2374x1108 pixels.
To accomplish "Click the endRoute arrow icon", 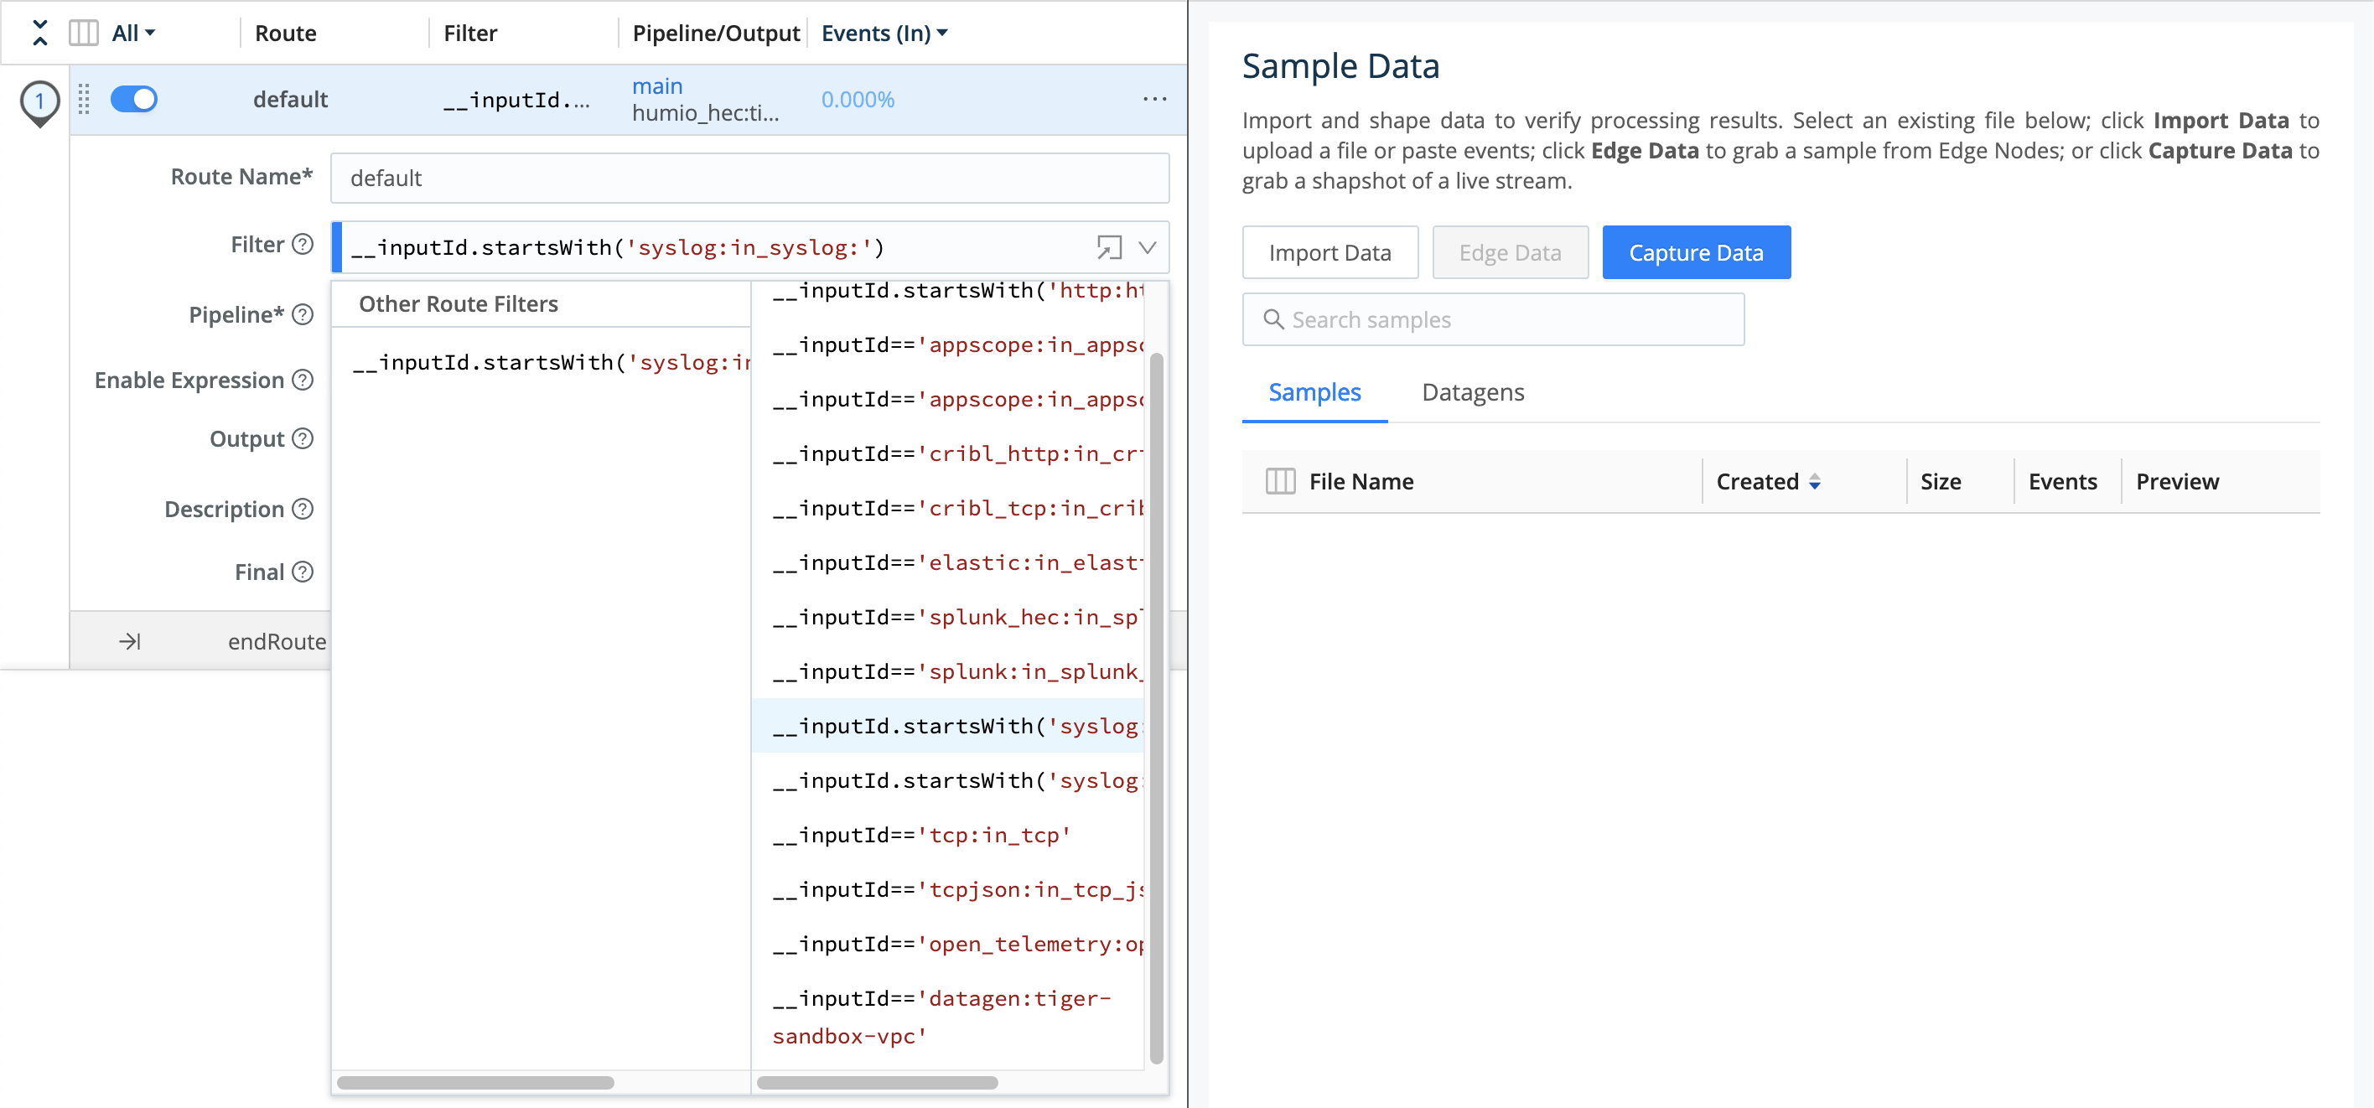I will [x=129, y=640].
